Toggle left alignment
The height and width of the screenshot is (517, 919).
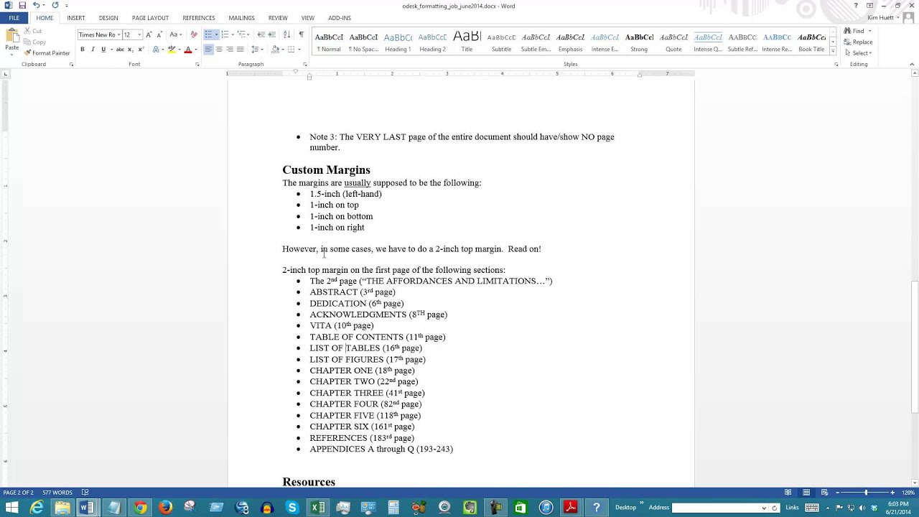pos(208,50)
